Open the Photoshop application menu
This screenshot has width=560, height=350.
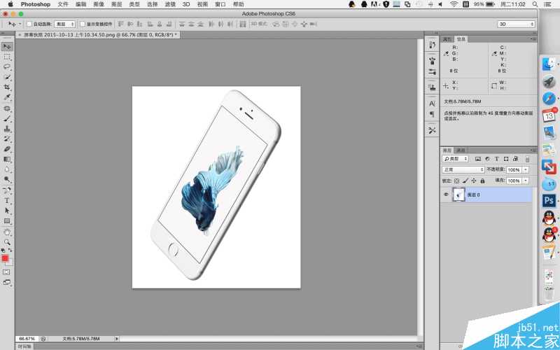(x=35, y=4)
